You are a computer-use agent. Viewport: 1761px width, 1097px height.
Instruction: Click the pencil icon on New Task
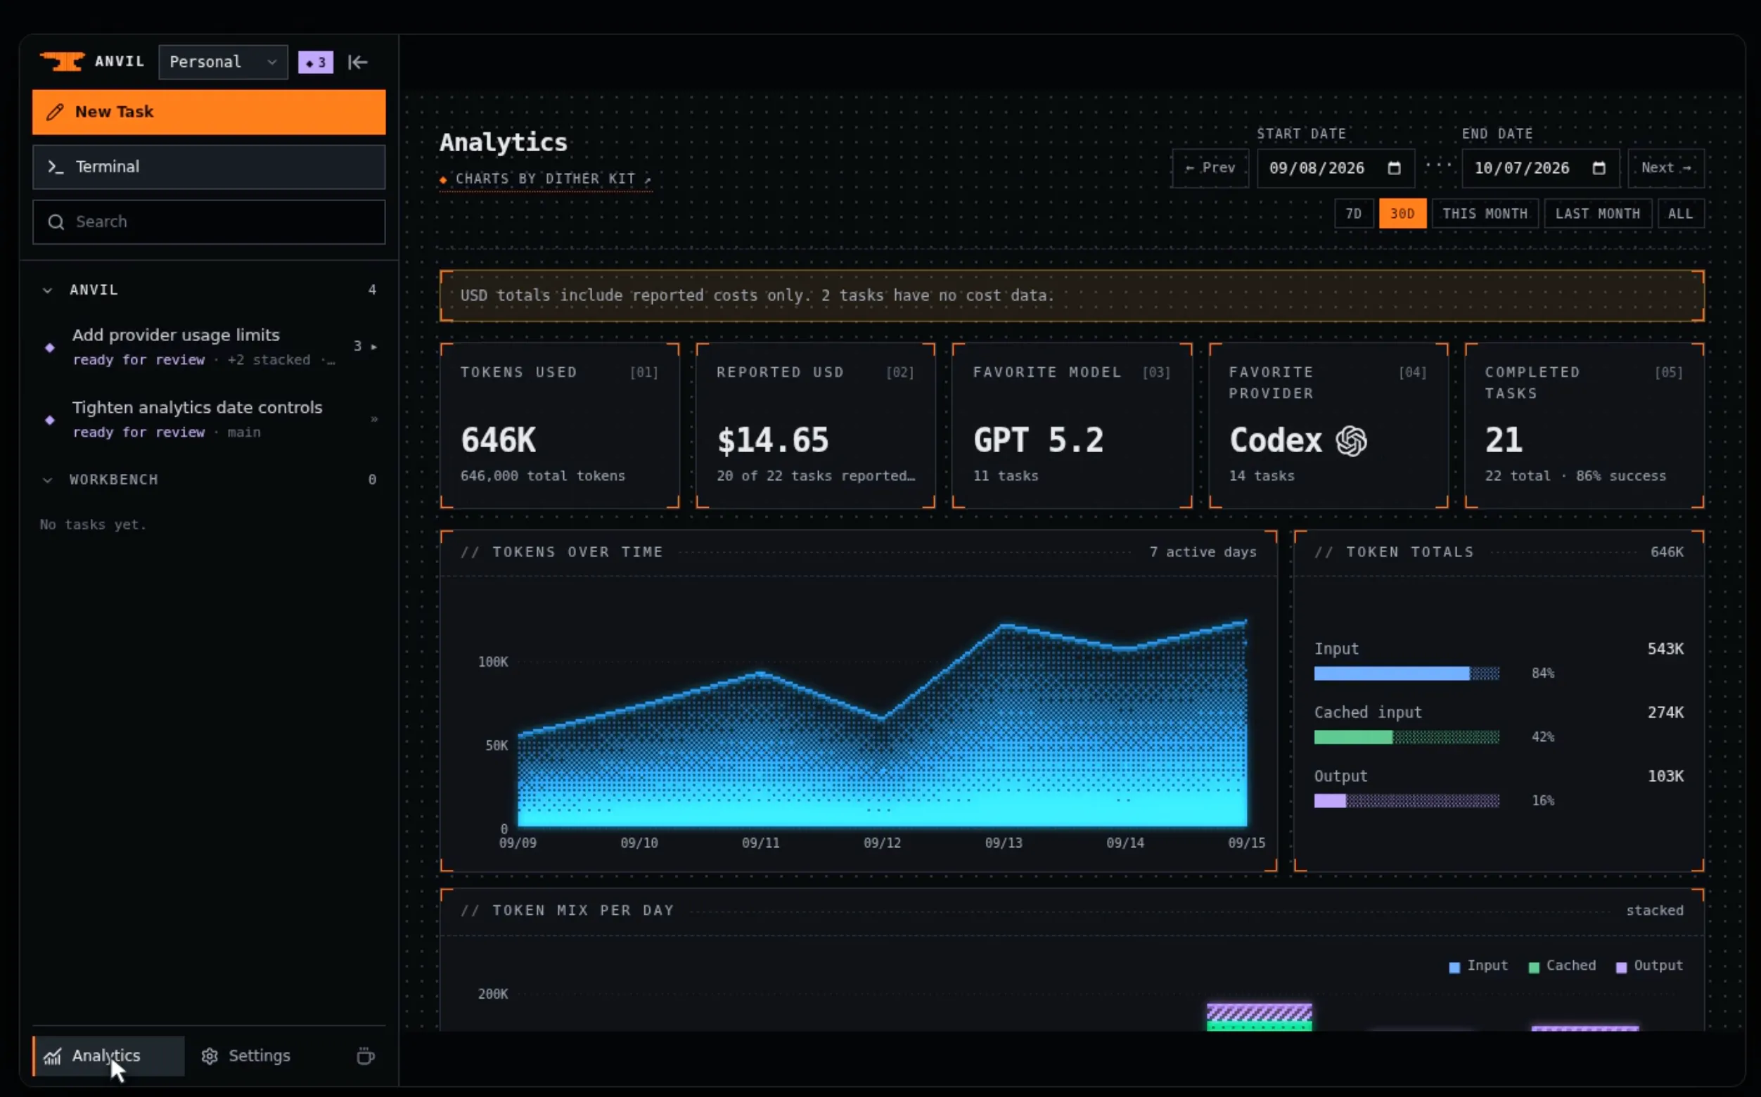(55, 112)
